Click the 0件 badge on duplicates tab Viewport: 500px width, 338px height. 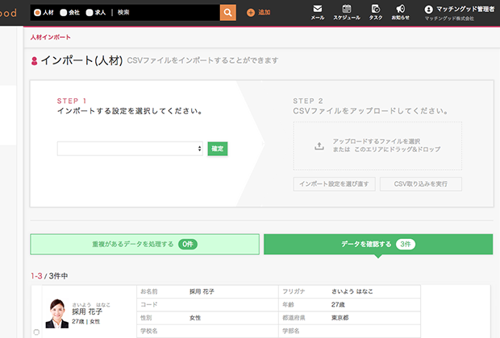188,244
